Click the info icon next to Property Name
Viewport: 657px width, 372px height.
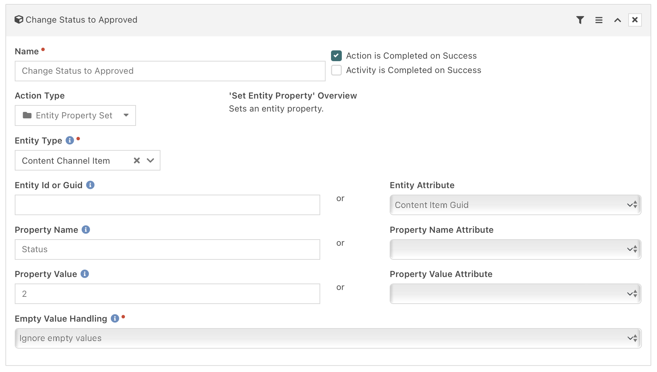pyautogui.click(x=86, y=230)
